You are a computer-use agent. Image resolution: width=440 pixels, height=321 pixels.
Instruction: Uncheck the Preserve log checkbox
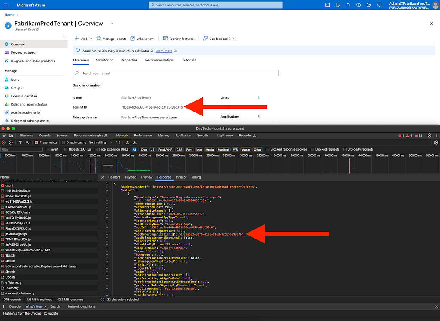click(x=37, y=143)
